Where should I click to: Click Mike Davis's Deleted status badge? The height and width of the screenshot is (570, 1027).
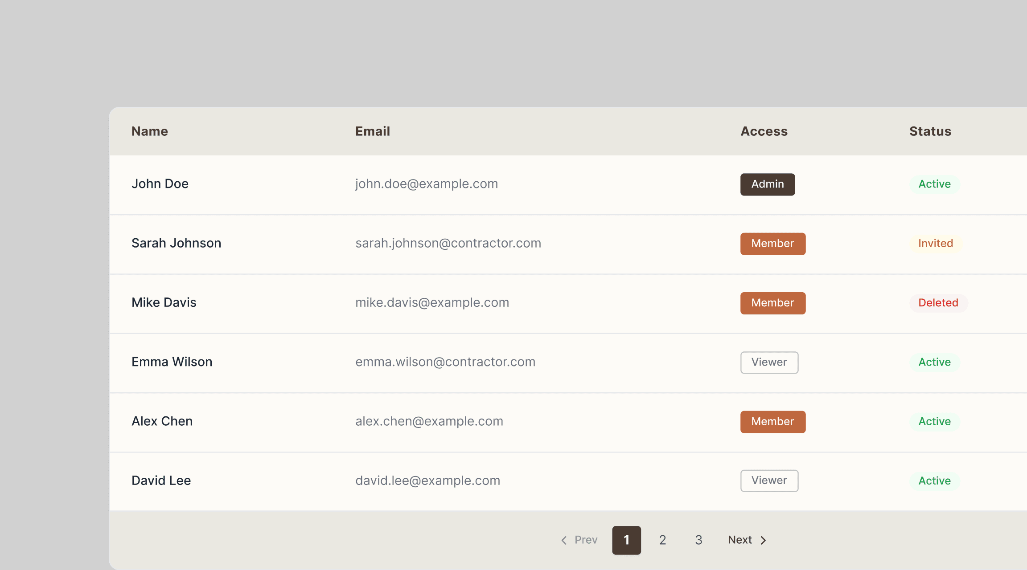coord(938,303)
